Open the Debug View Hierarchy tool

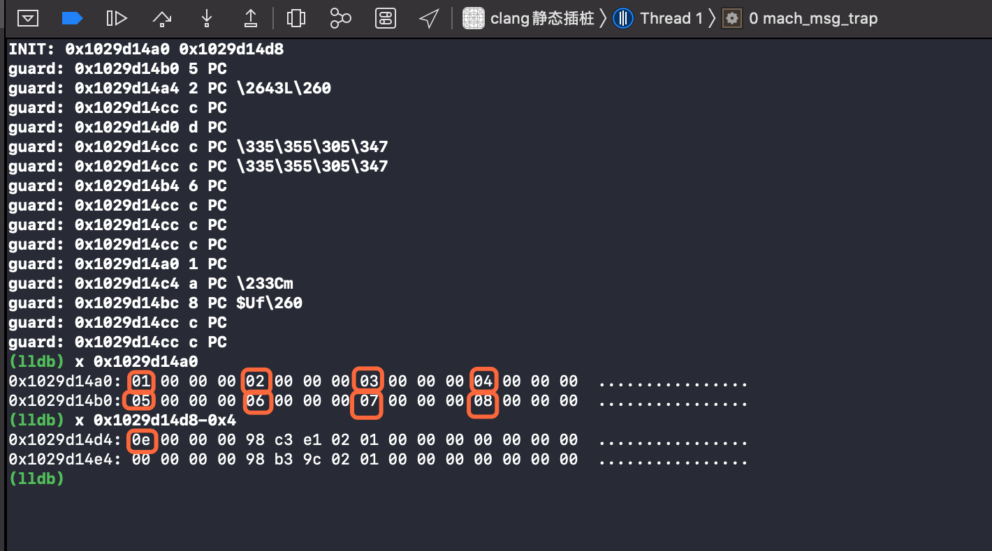pos(296,18)
